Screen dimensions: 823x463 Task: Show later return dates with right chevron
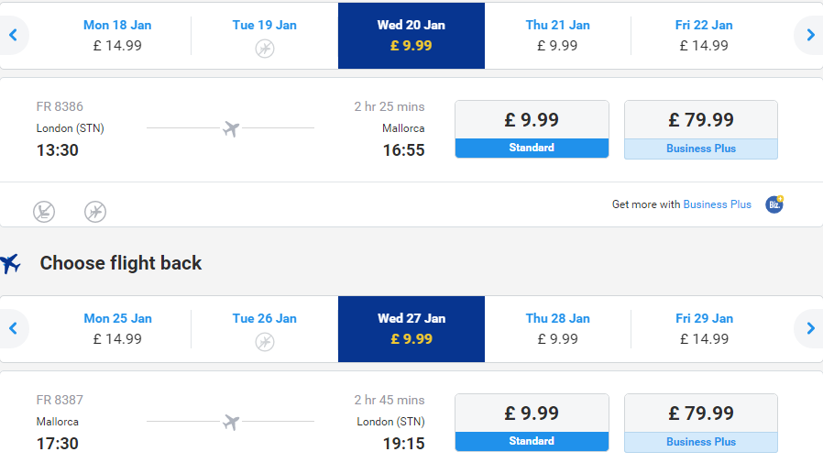[x=810, y=328]
